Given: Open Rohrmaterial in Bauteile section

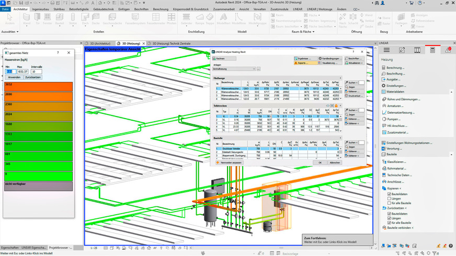Looking at the screenshot, I should click(x=394, y=169).
